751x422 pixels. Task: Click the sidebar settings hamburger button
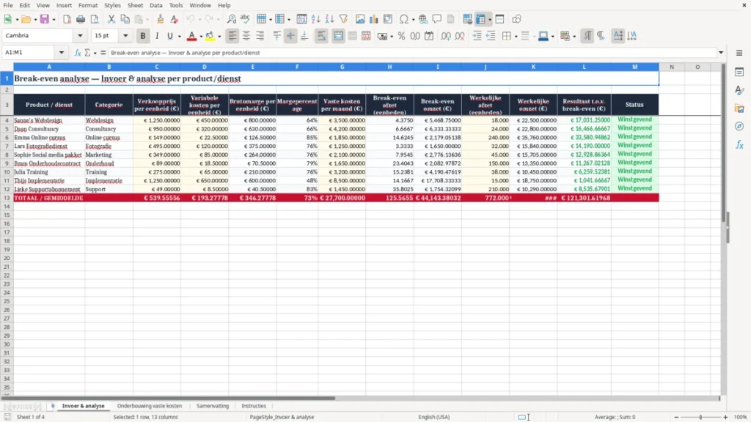click(739, 53)
